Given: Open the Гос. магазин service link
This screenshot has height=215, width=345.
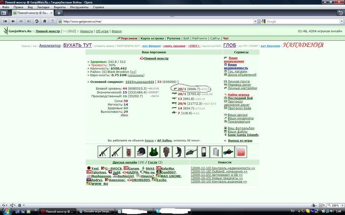Looking at the screenshot, I should [237, 71].
